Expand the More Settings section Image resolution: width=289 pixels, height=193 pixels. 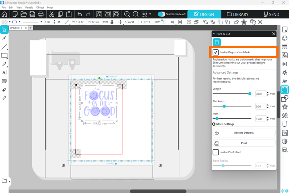click(x=224, y=124)
